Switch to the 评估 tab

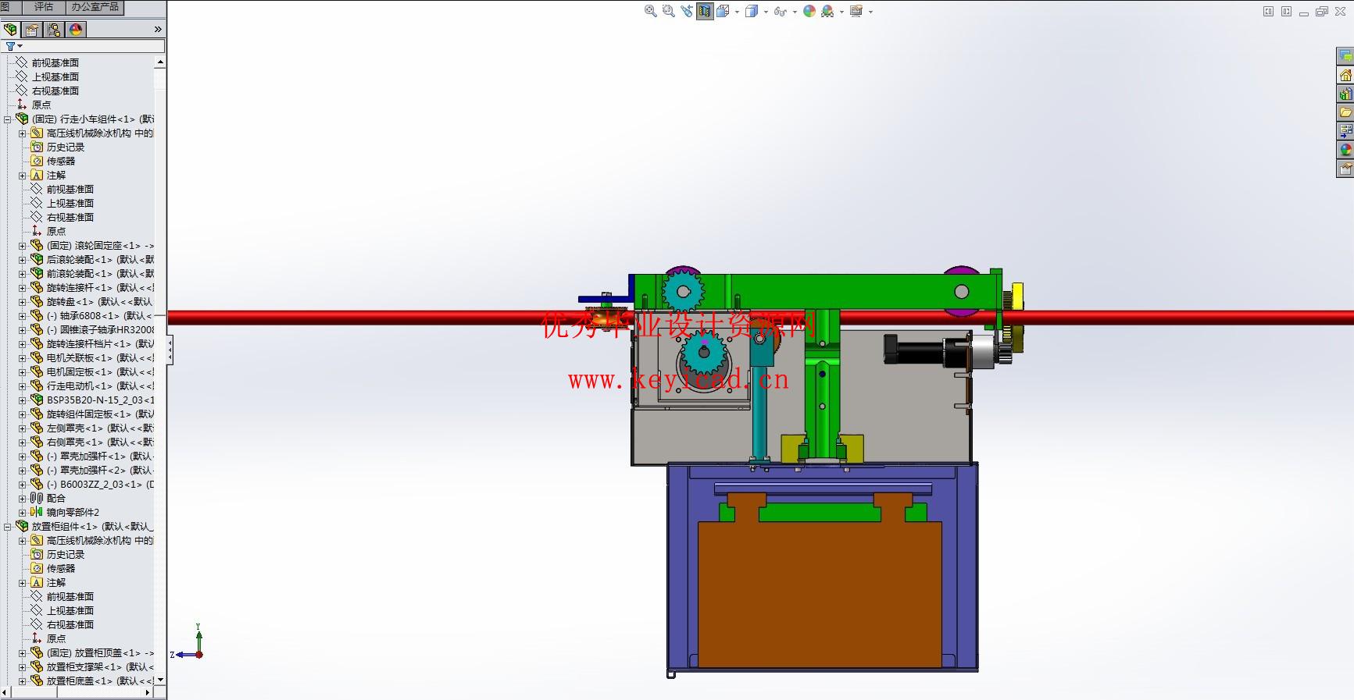point(44,7)
